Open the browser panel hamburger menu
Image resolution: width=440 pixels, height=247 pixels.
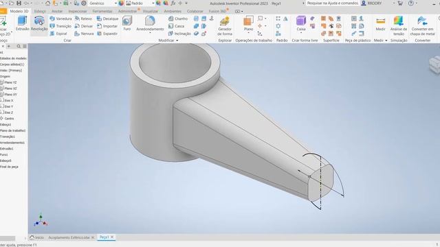(25, 46)
